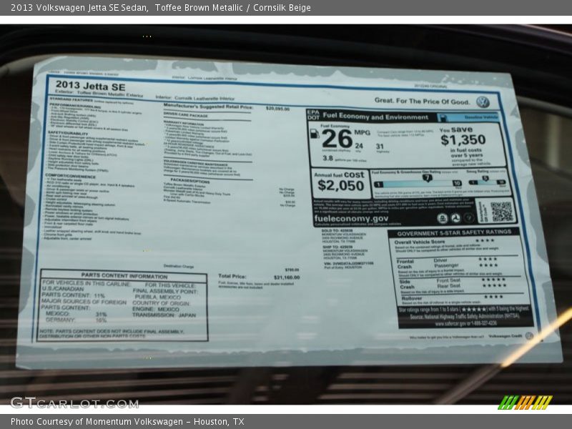
Task: Click the 'Transmission: Japan' line
Action: (164, 315)
